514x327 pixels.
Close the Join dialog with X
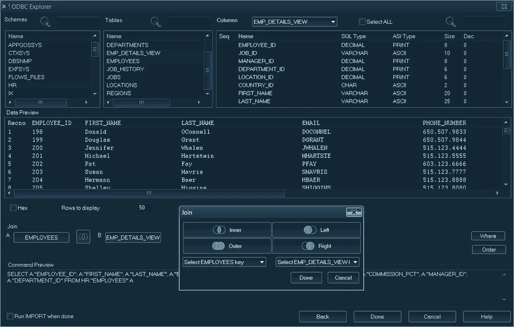point(354,212)
